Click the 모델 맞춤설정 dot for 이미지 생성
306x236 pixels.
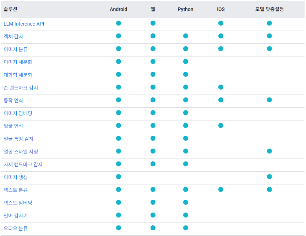269,177
